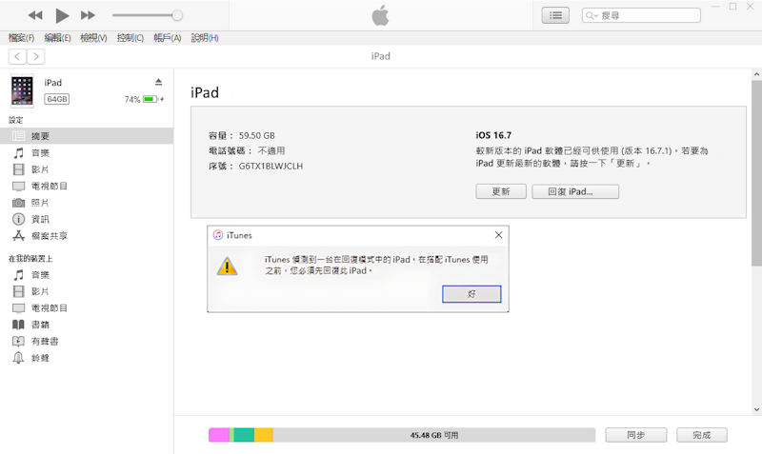The width and height of the screenshot is (762, 454).
Task: Click the scrollbar down arrow
Action: point(756,410)
